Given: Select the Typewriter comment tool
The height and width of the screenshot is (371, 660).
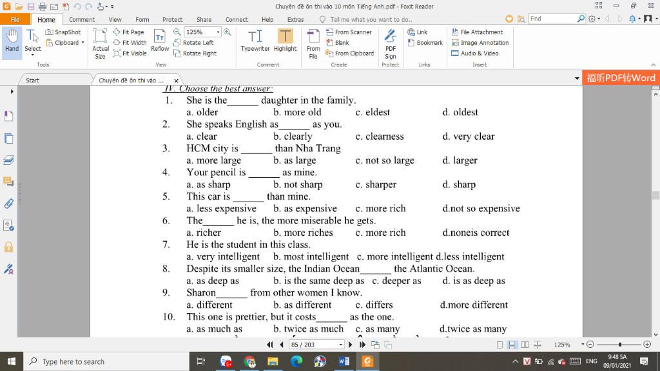Looking at the screenshot, I should 255,41.
